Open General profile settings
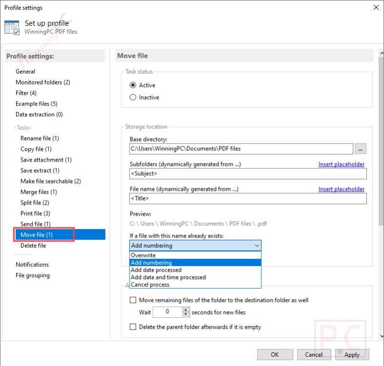 tap(25, 72)
